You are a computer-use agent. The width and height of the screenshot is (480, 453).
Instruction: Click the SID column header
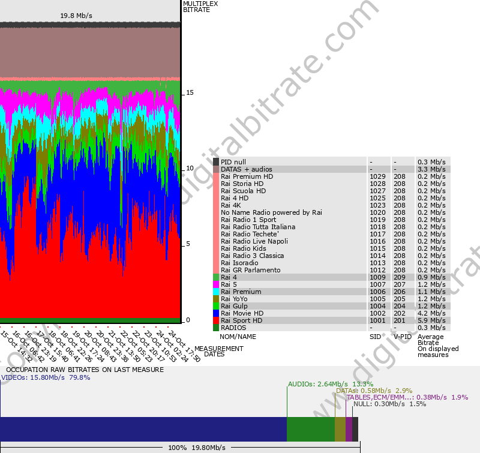[374, 337]
